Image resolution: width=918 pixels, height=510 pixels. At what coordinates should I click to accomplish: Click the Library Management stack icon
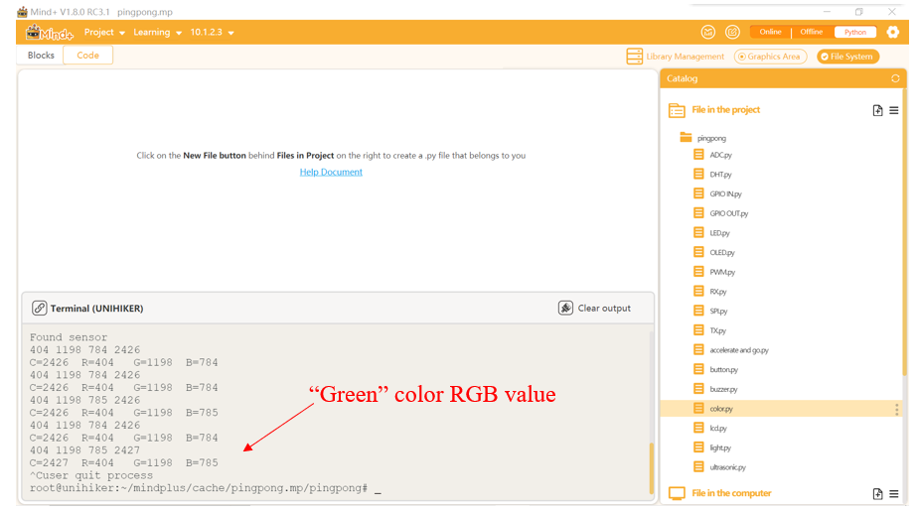635,57
